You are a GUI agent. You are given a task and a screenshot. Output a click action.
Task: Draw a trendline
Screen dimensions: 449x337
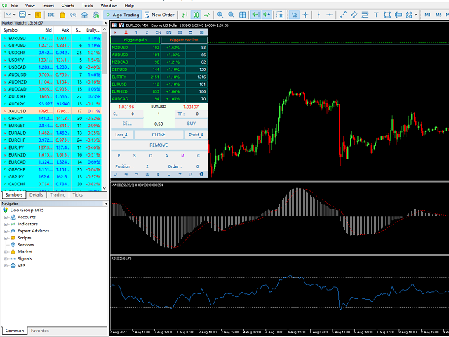click(x=343, y=15)
